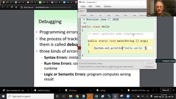This screenshot has width=176, height=99.
Task: Close the Lau browser tab
Action: (71, 2)
